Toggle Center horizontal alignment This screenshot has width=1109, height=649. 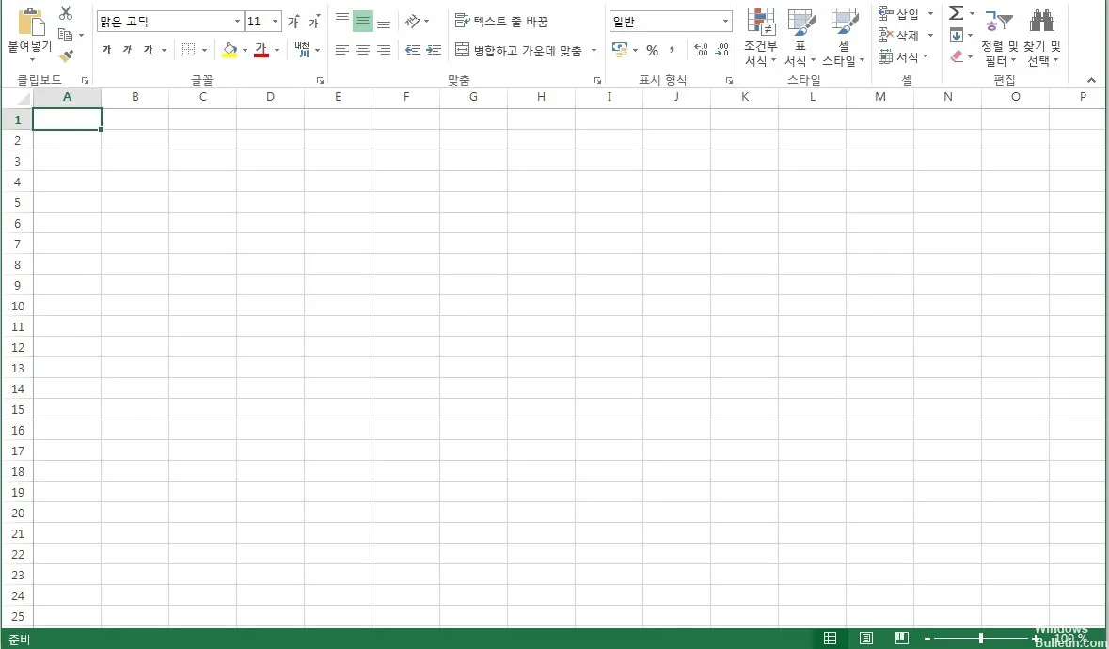pos(362,51)
